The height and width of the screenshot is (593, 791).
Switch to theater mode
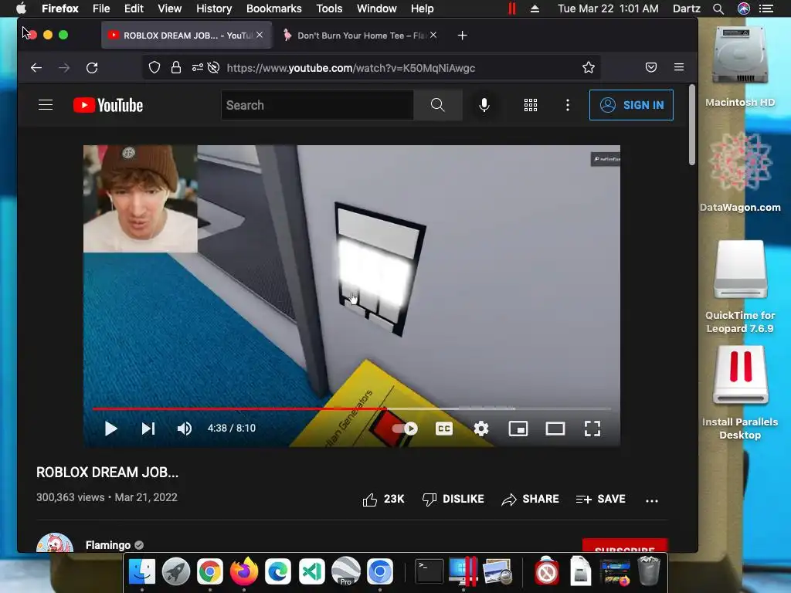555,429
